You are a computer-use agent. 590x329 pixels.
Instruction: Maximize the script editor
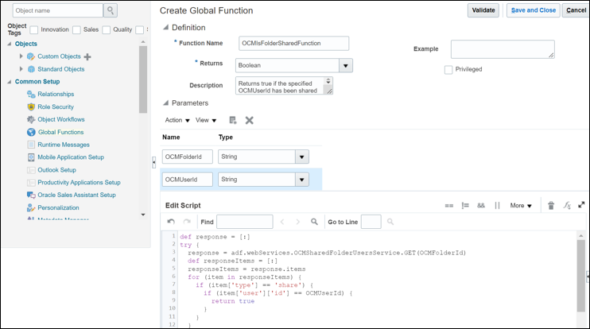coord(581,205)
